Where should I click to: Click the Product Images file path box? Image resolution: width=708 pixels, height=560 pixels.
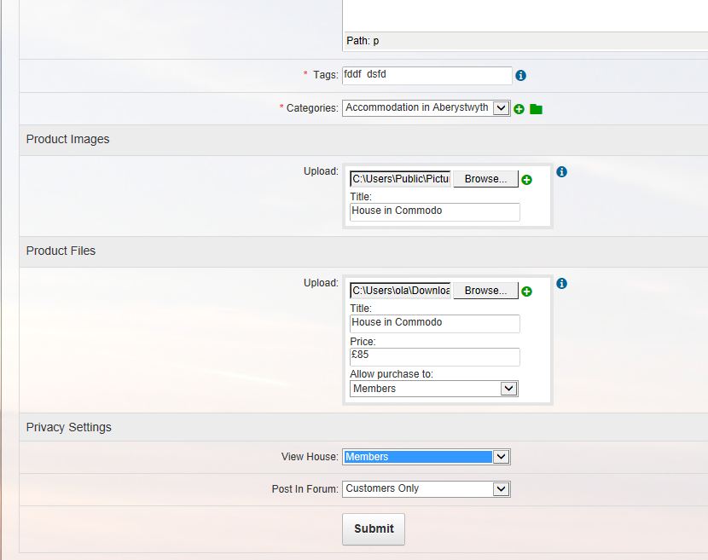pyautogui.click(x=400, y=179)
